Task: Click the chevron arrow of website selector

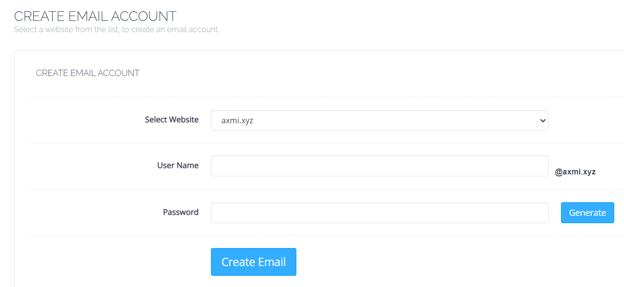Action: coord(542,121)
